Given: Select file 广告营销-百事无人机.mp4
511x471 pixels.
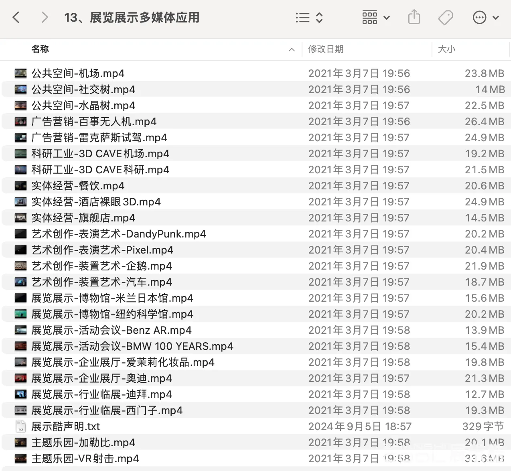Looking at the screenshot, I should (94, 122).
